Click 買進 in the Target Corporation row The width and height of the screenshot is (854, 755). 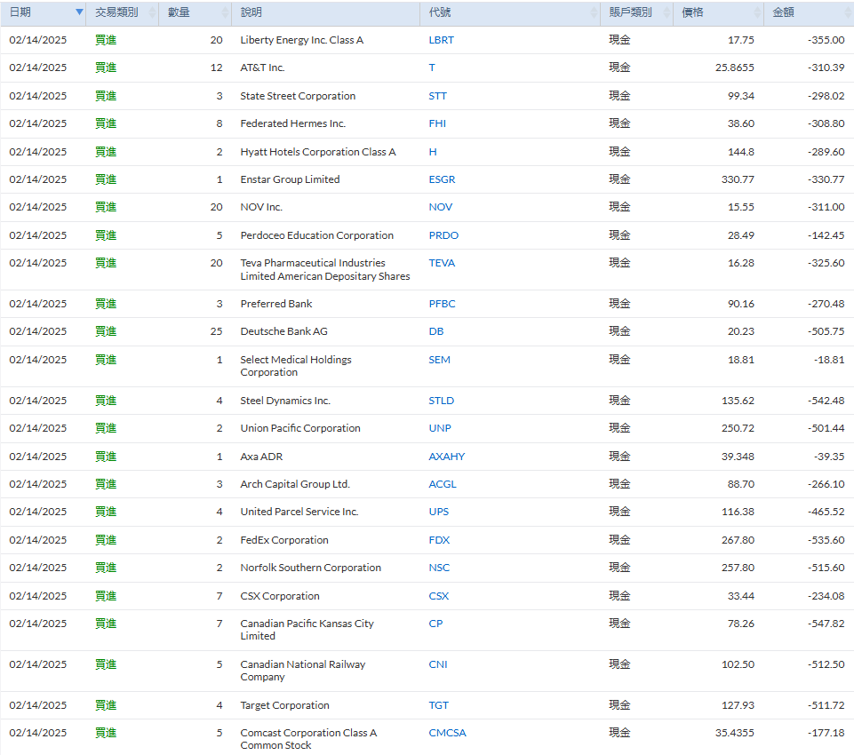[106, 705]
